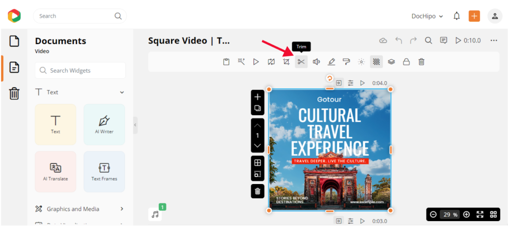Click the blank page icon in left sidebar
The height and width of the screenshot is (229, 508).
click(14, 42)
